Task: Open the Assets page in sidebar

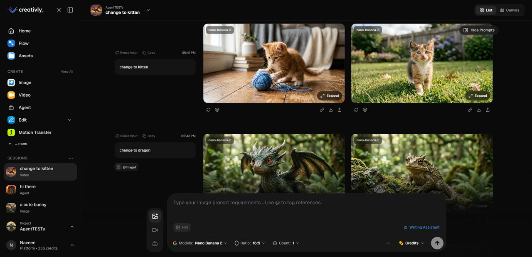Action: (25, 56)
